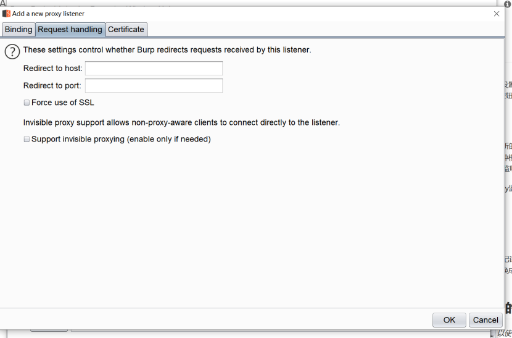Select the Request handling tab
Screen dimensions: 512x338
point(70,30)
